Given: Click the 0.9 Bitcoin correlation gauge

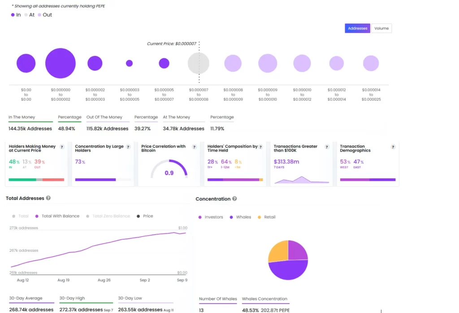Looking at the screenshot, I should [x=169, y=169].
